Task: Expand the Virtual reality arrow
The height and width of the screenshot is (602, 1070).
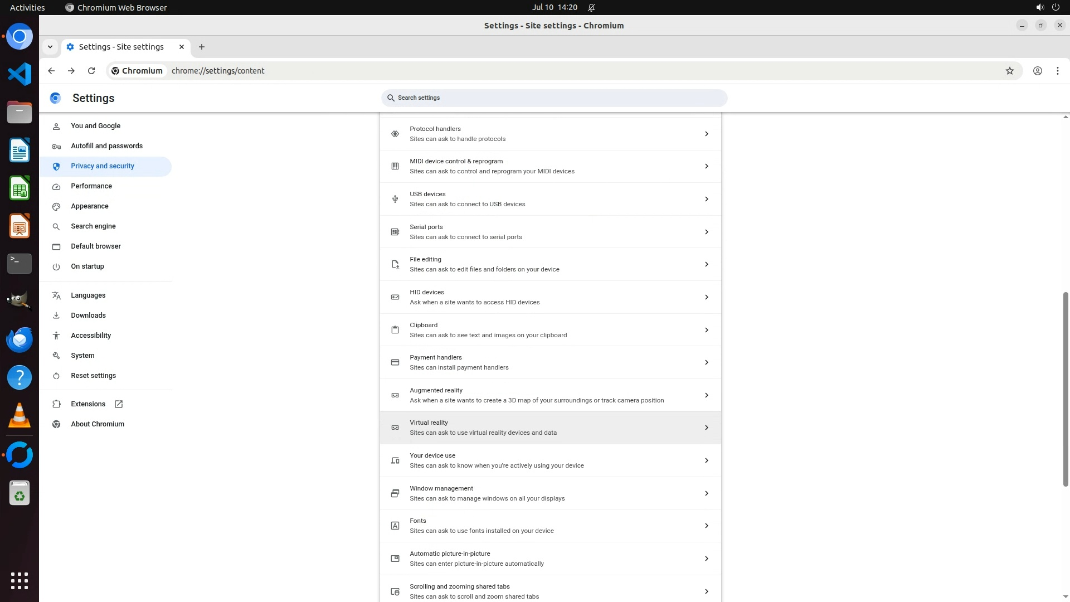Action: point(706,428)
